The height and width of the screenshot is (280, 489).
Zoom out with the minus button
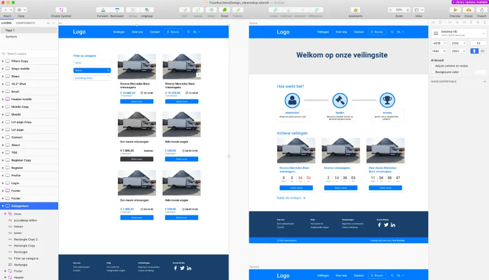click(390, 10)
